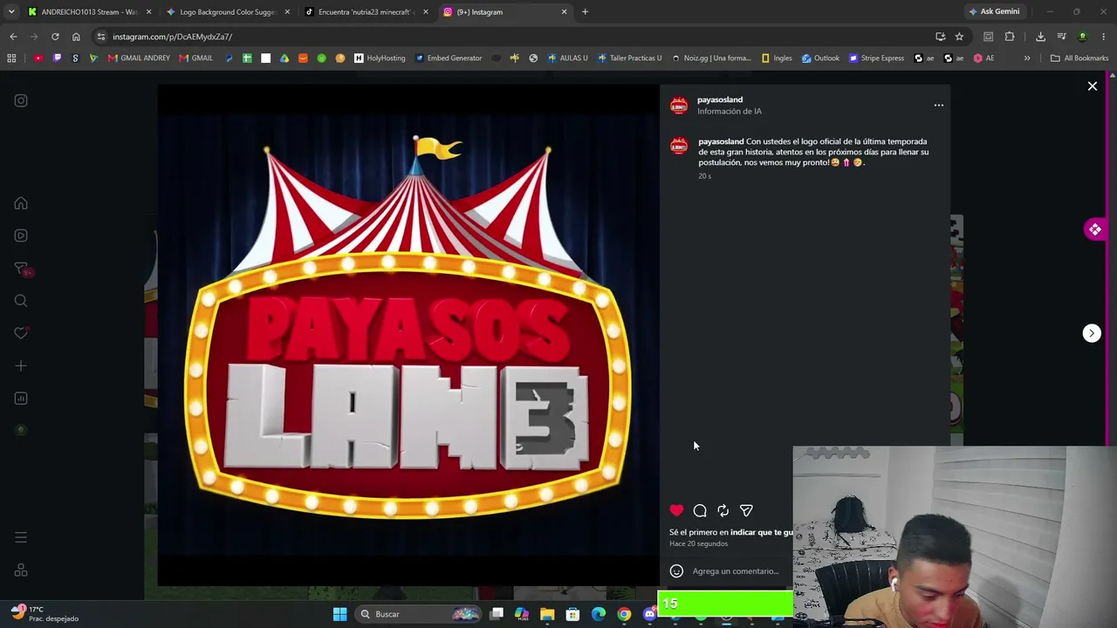Open the All Bookmarks folder
Viewport: 1117px width, 628px height.
1079,58
